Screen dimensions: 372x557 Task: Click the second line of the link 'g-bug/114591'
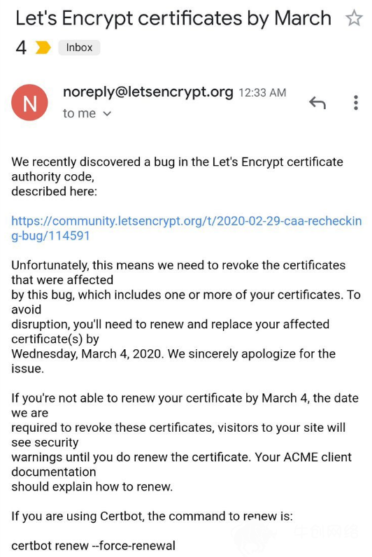pyautogui.click(x=50, y=236)
